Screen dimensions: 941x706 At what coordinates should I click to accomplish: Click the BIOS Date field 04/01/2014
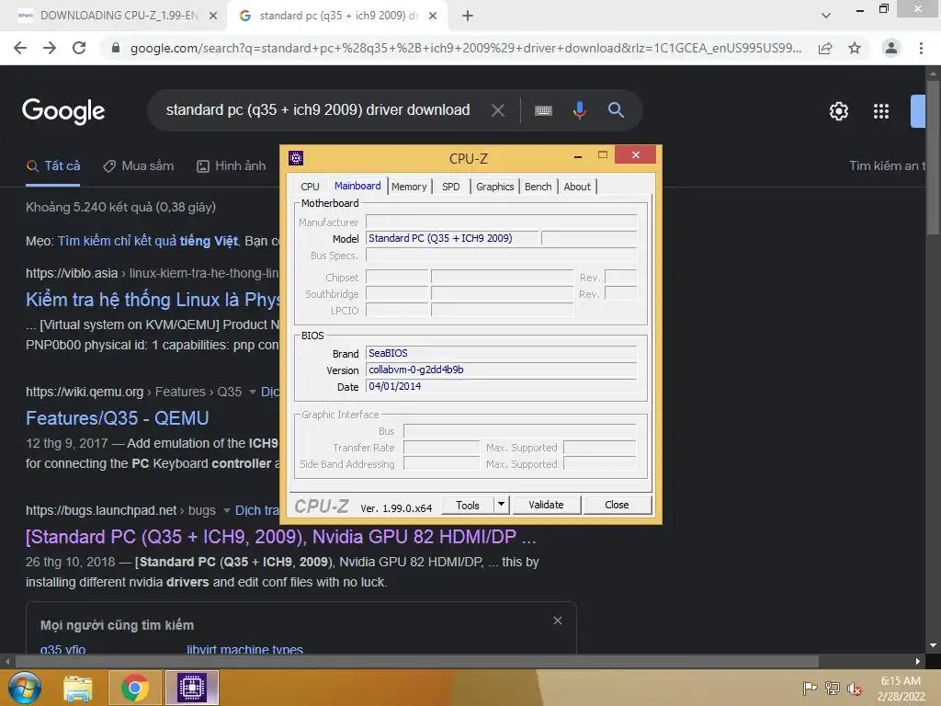(x=501, y=387)
